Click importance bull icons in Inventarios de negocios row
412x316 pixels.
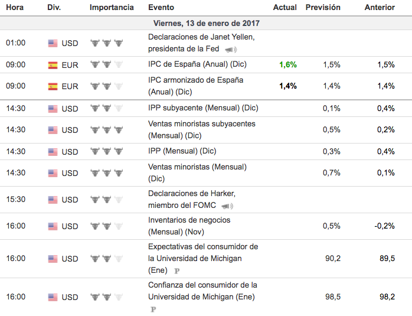(x=106, y=226)
